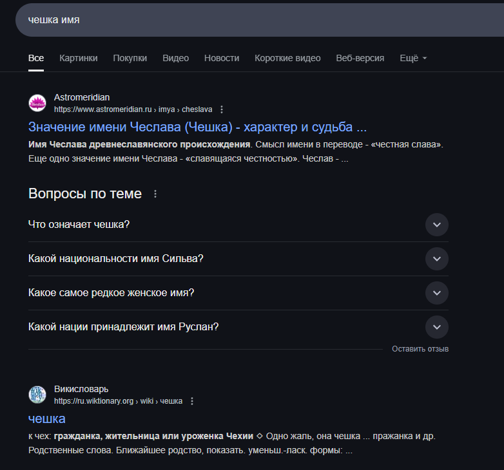The width and height of the screenshot is (504, 470).
Task: Expand question about имя Руслан
Action: point(436,327)
